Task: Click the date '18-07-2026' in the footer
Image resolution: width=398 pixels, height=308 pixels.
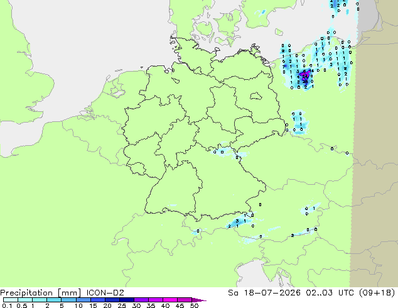Action: point(272,293)
